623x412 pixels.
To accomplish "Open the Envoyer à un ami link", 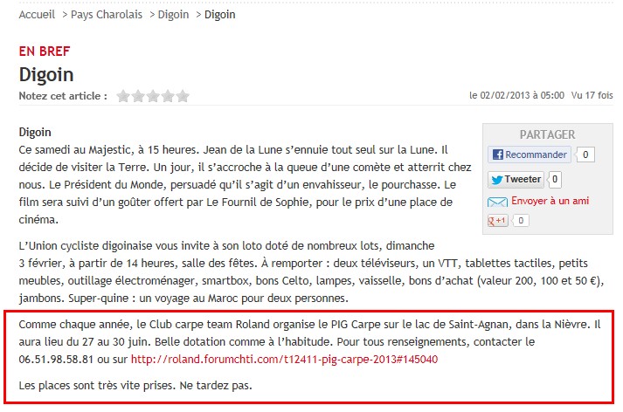I will [550, 201].
